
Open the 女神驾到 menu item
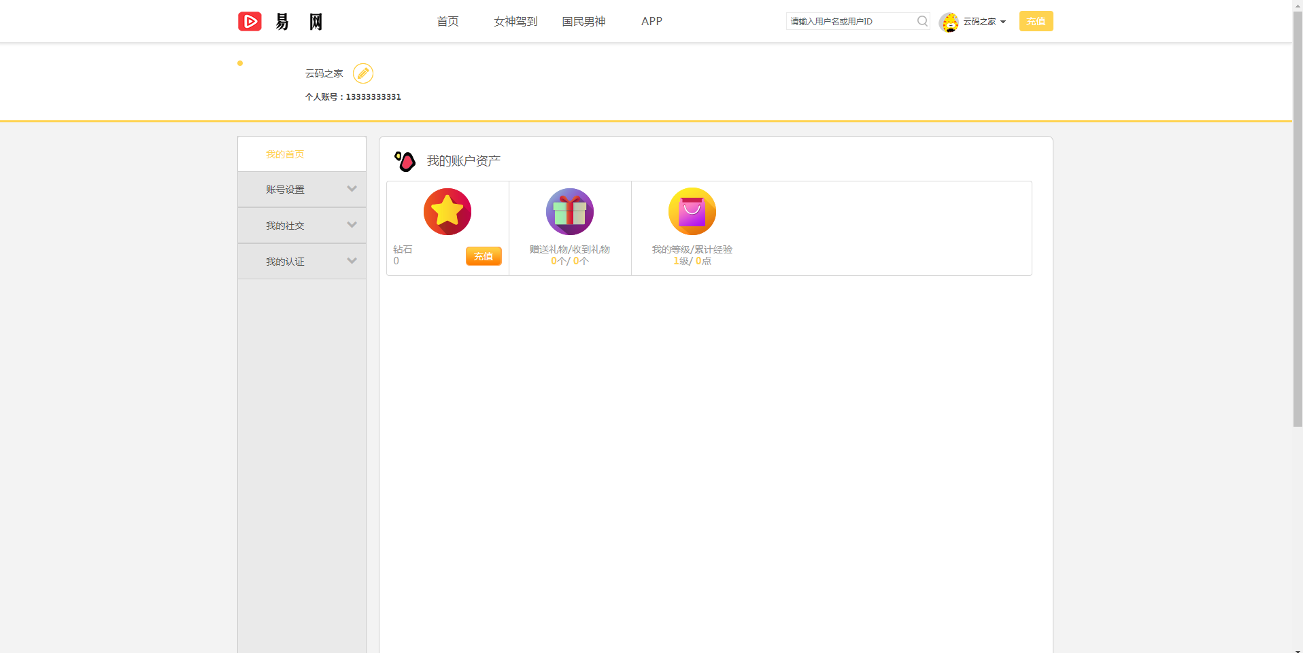pyautogui.click(x=515, y=21)
